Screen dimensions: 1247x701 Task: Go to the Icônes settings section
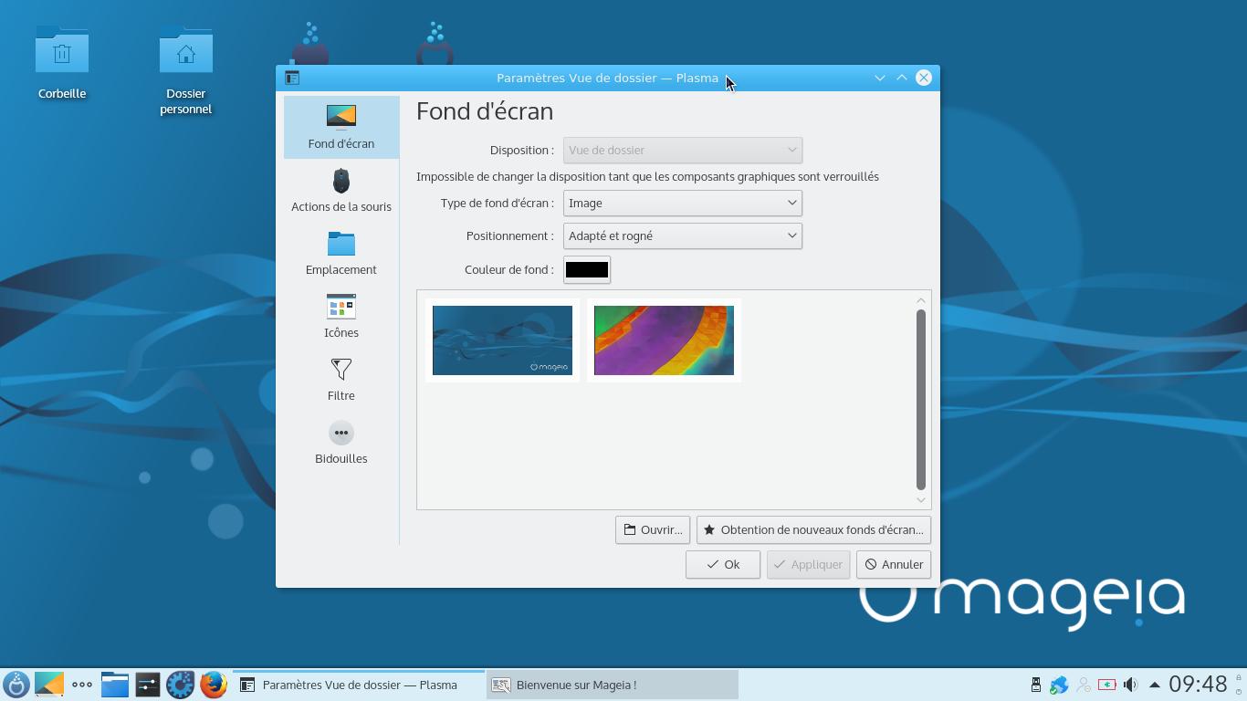point(341,316)
